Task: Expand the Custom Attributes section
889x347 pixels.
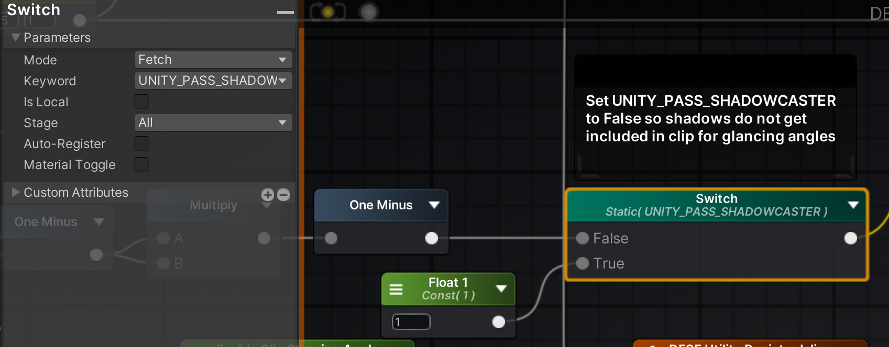Action: point(16,192)
